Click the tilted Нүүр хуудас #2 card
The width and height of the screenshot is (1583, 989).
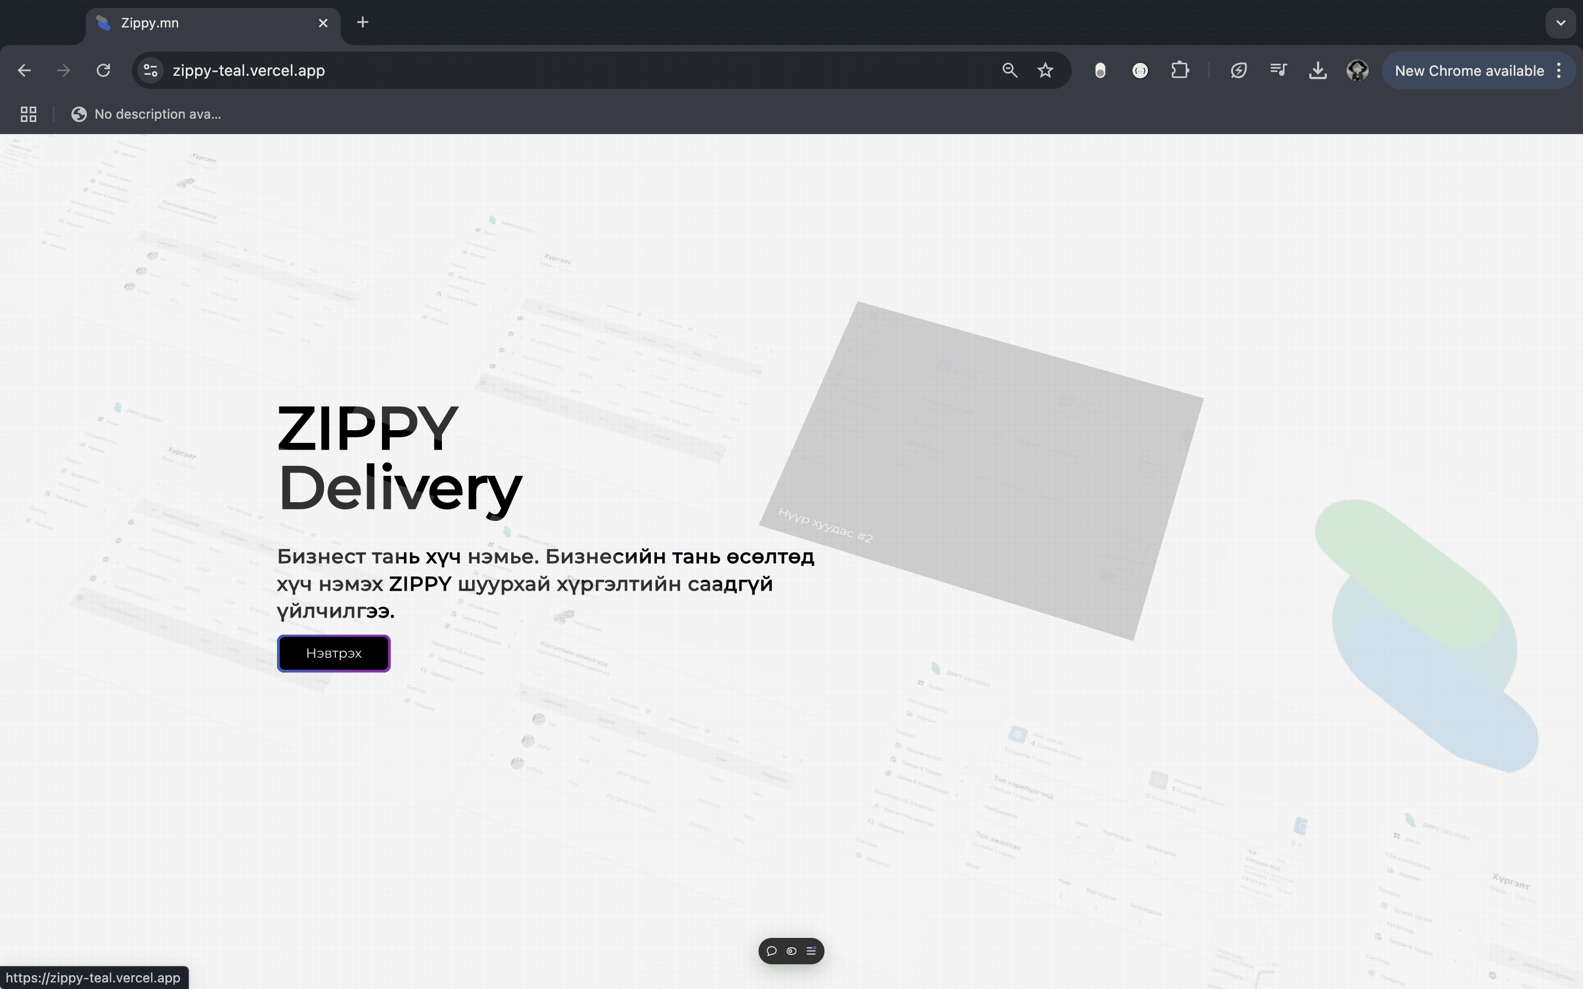[x=981, y=470]
